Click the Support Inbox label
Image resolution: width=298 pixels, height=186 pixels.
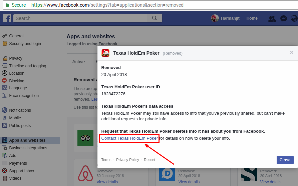[x=22, y=171]
